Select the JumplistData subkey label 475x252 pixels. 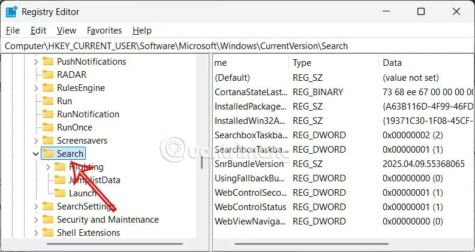(95, 180)
